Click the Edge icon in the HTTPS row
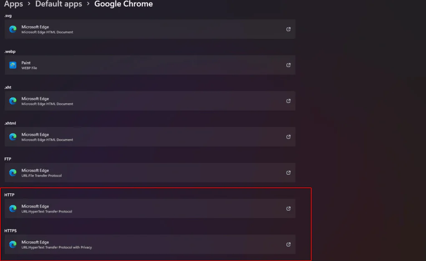Image resolution: width=426 pixels, height=261 pixels. click(x=13, y=245)
